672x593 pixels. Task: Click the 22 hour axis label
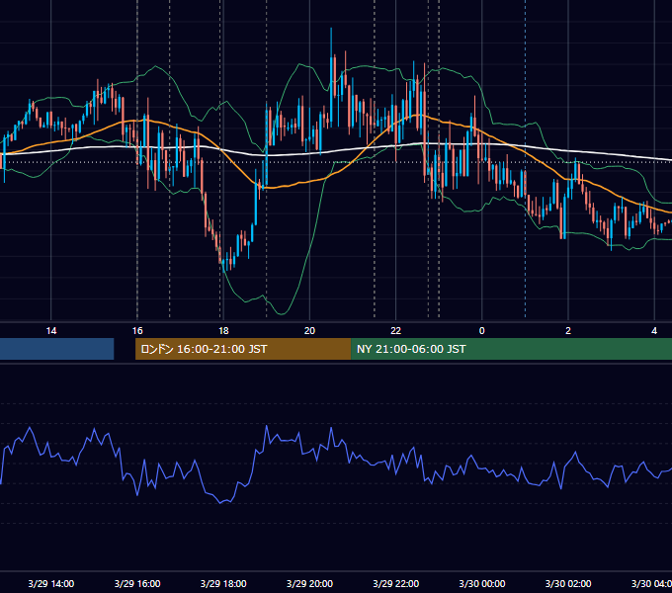tap(395, 331)
